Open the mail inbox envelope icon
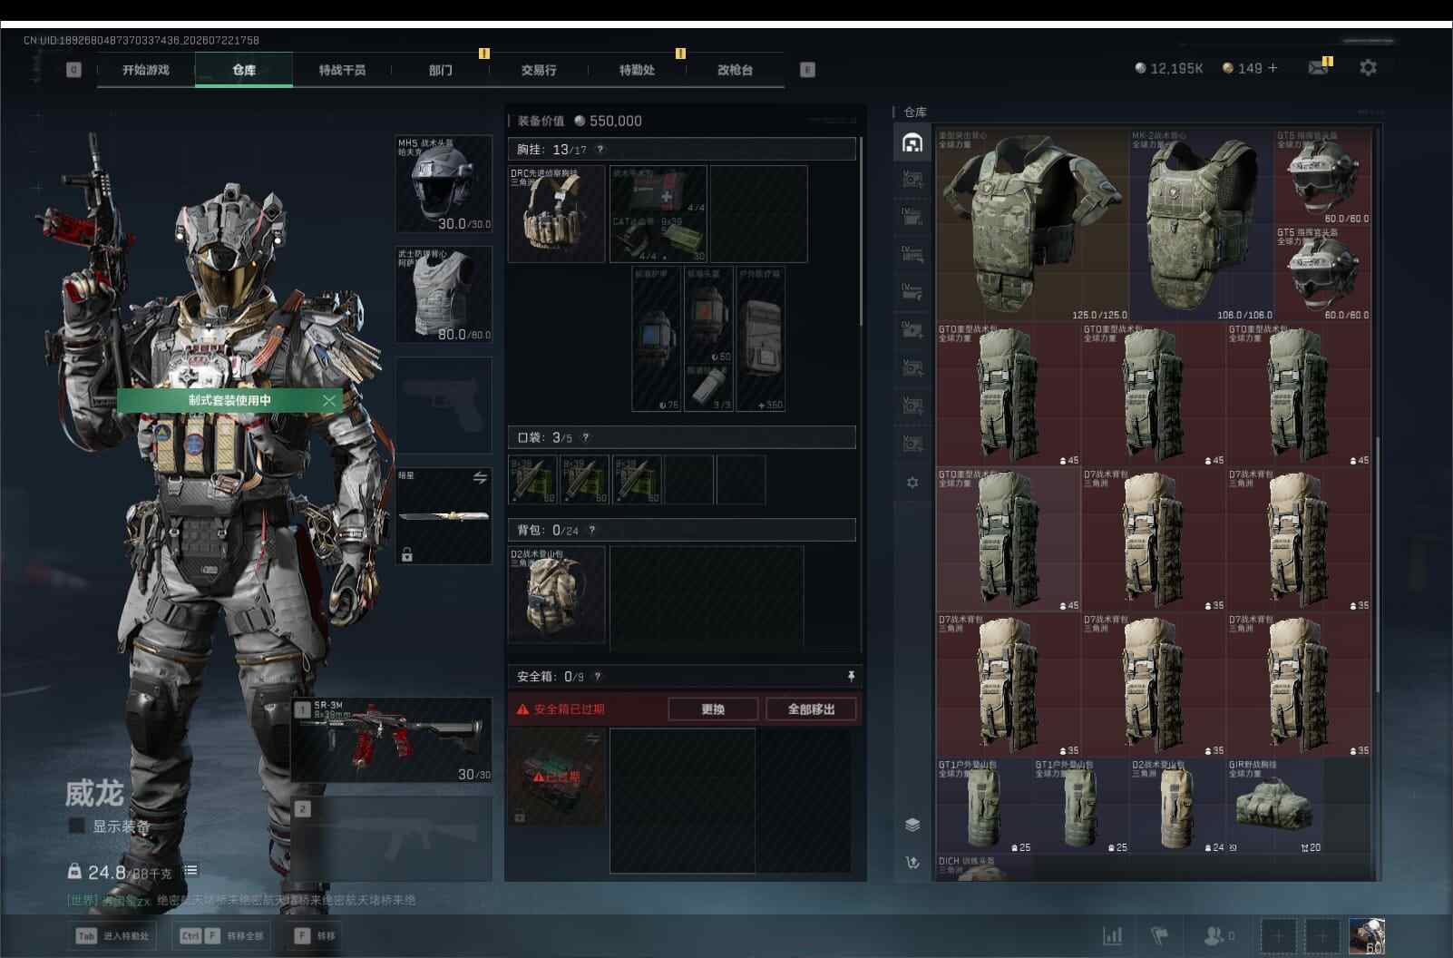1453x958 pixels. pos(1318,68)
